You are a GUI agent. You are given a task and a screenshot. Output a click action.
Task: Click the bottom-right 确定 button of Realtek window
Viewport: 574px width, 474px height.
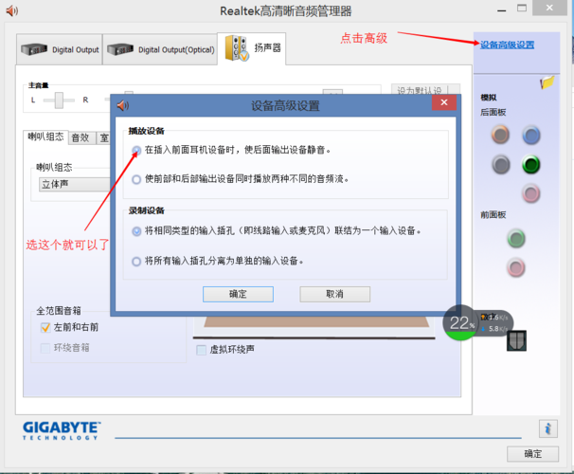[532, 454]
